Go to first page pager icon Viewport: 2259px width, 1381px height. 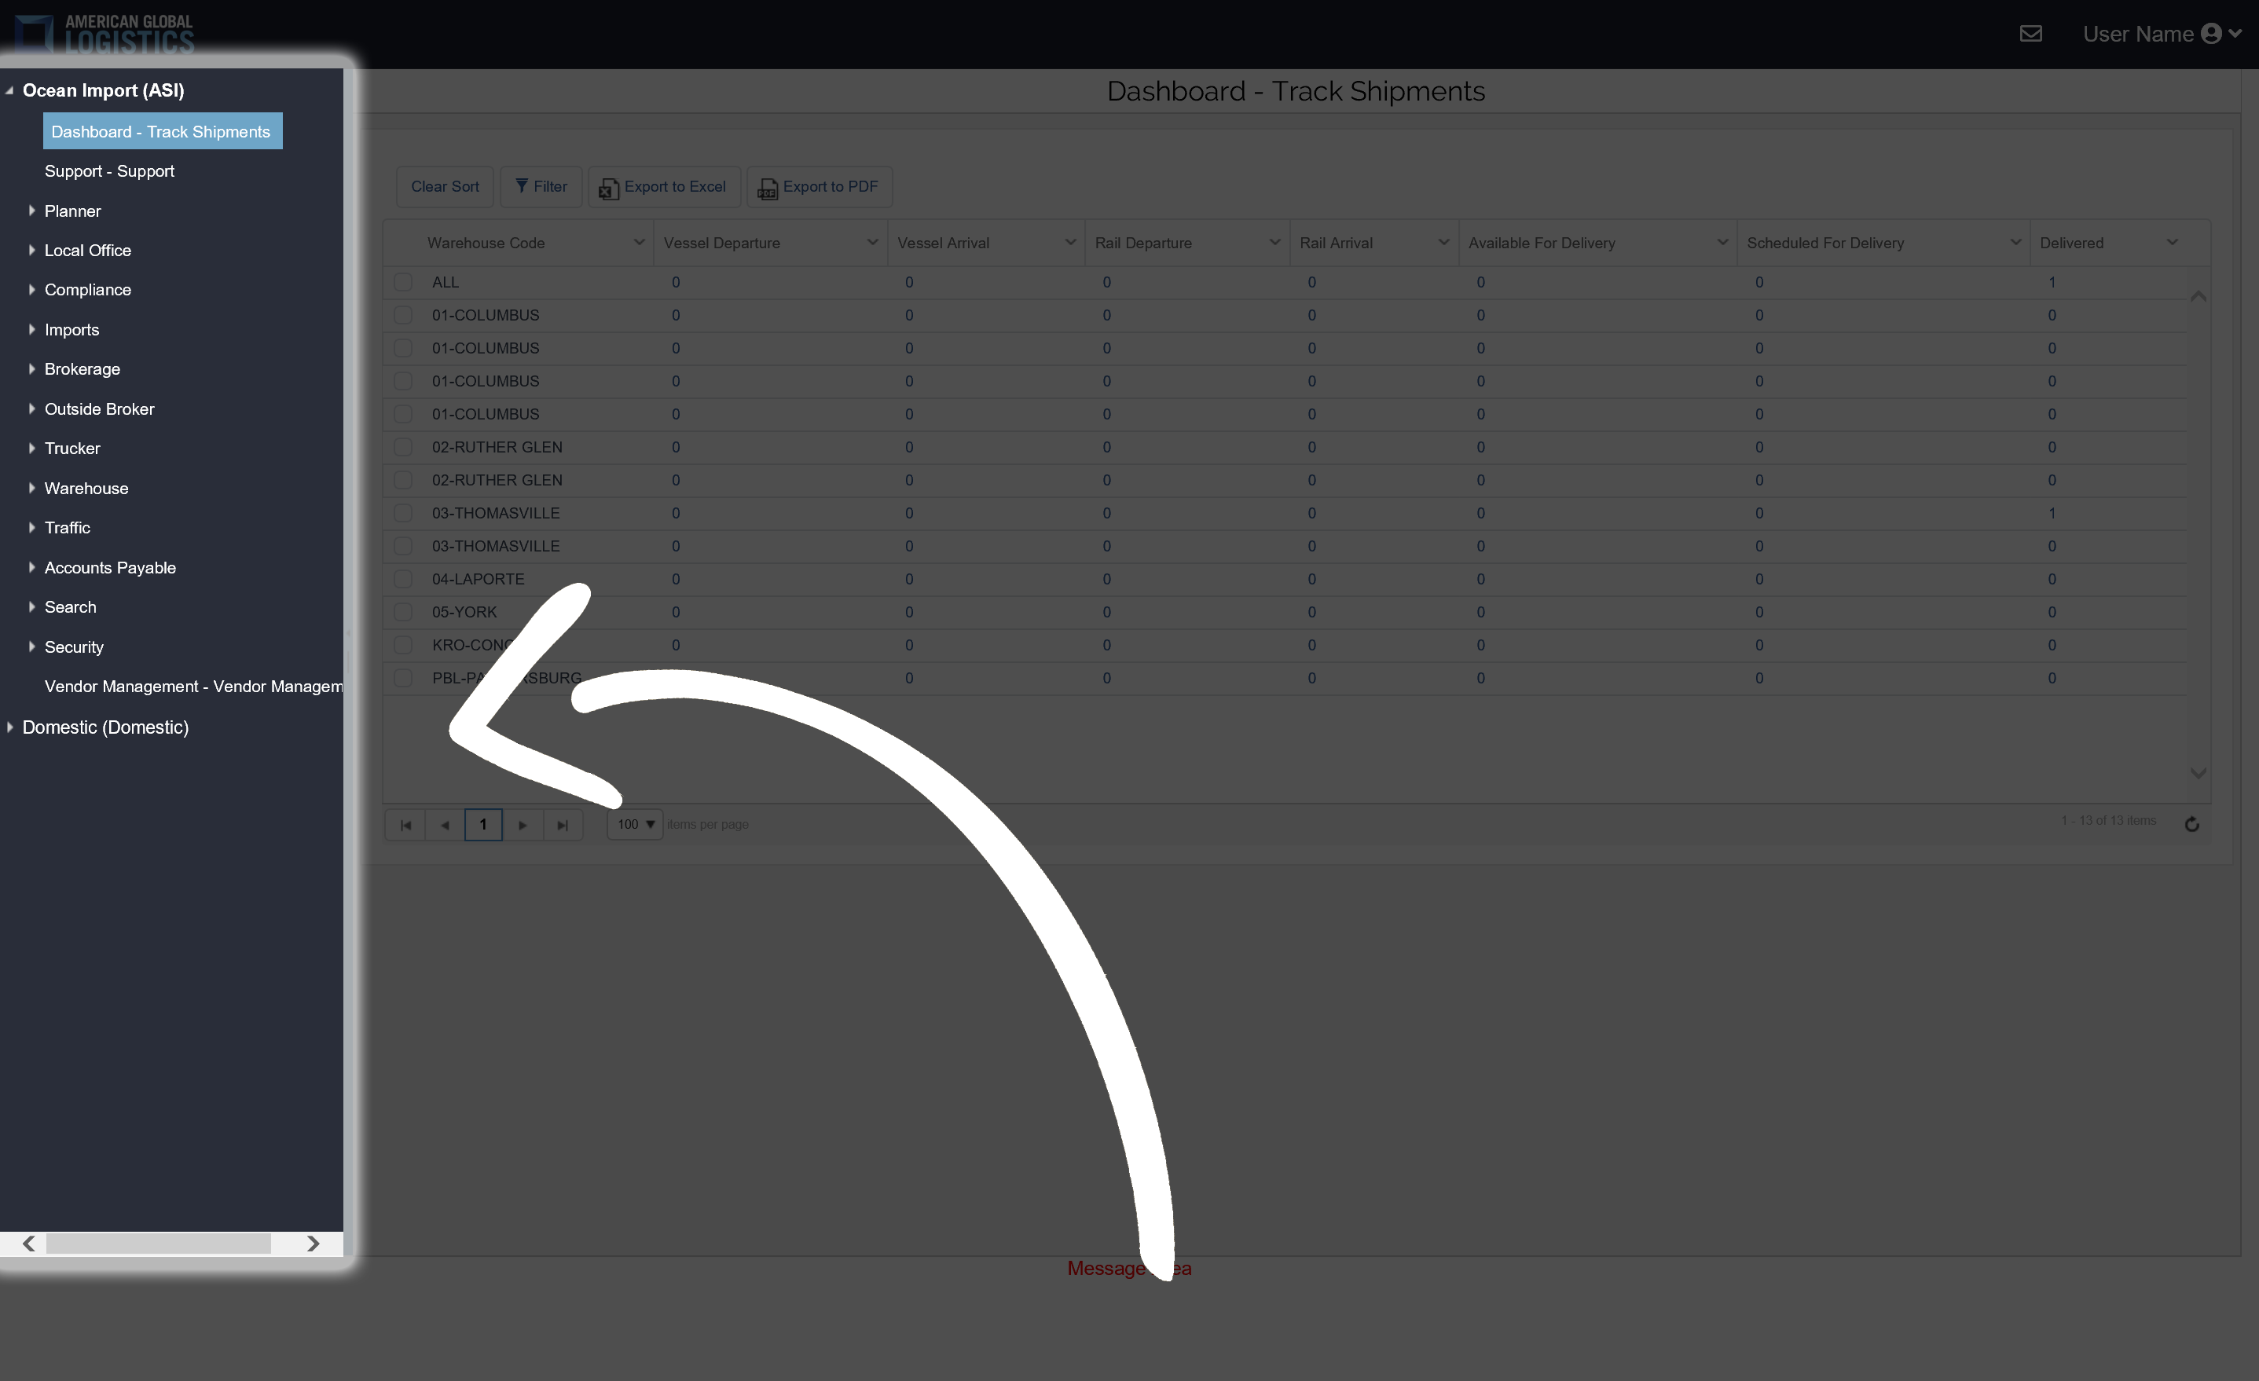point(405,825)
